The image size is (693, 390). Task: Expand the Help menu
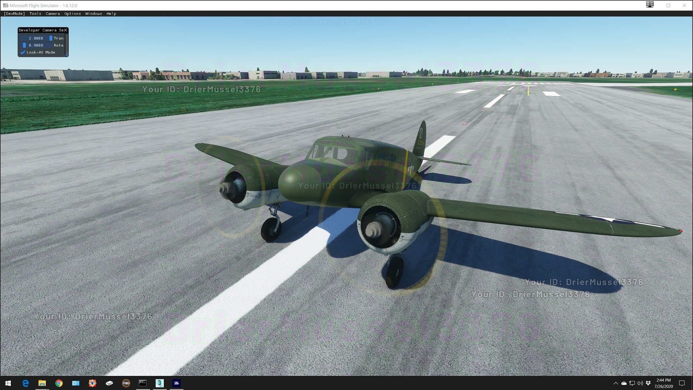pos(111,14)
